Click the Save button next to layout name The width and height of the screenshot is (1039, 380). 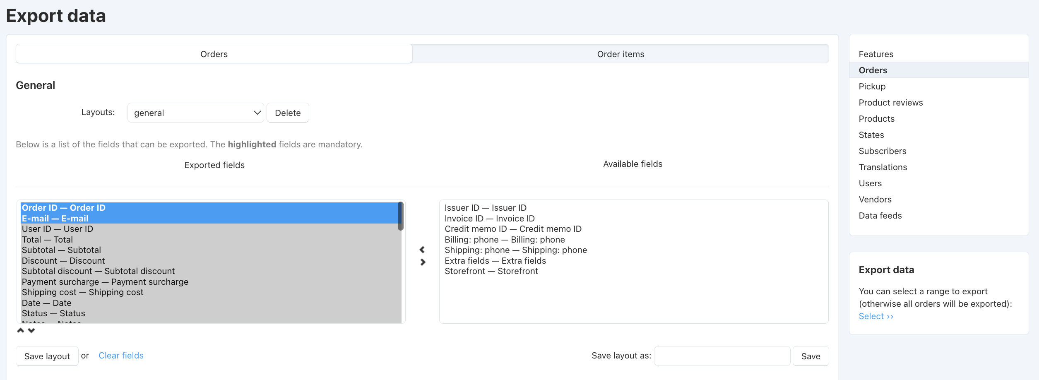811,356
